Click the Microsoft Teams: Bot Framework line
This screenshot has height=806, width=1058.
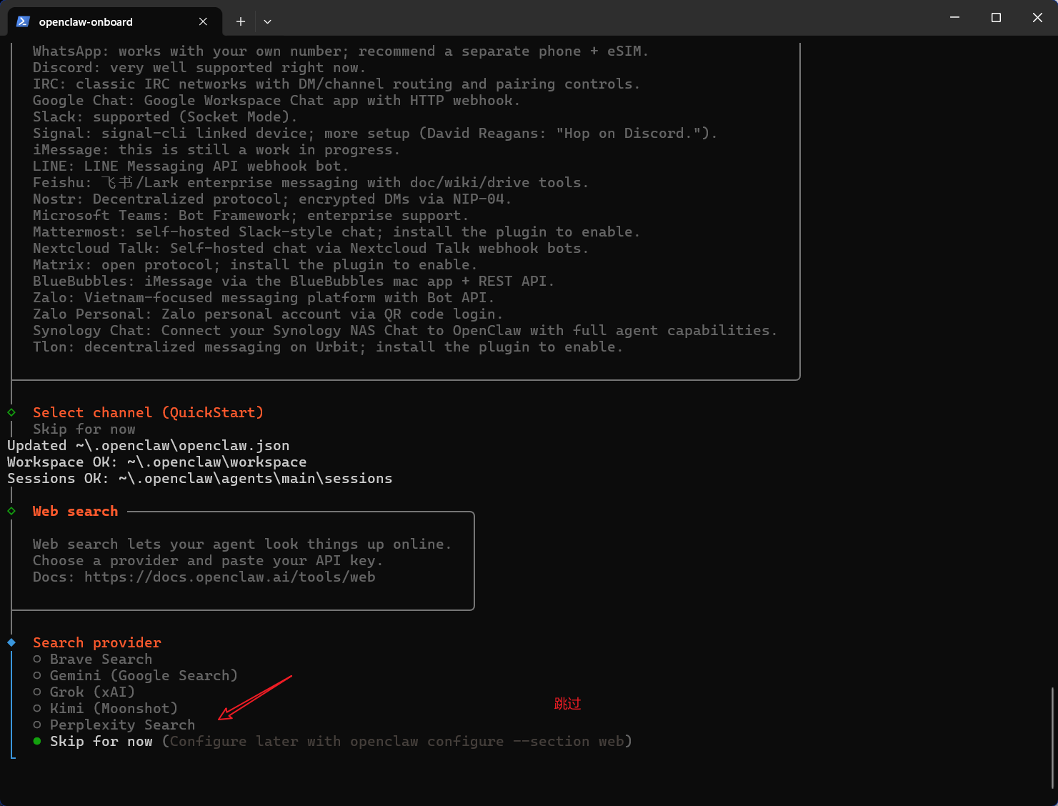tap(251, 215)
